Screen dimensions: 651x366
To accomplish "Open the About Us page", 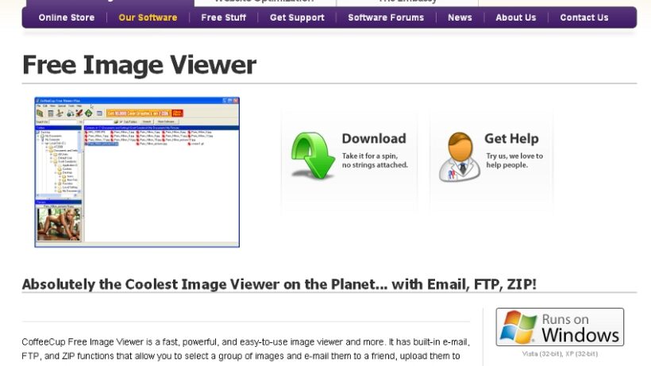I will pyautogui.click(x=516, y=17).
